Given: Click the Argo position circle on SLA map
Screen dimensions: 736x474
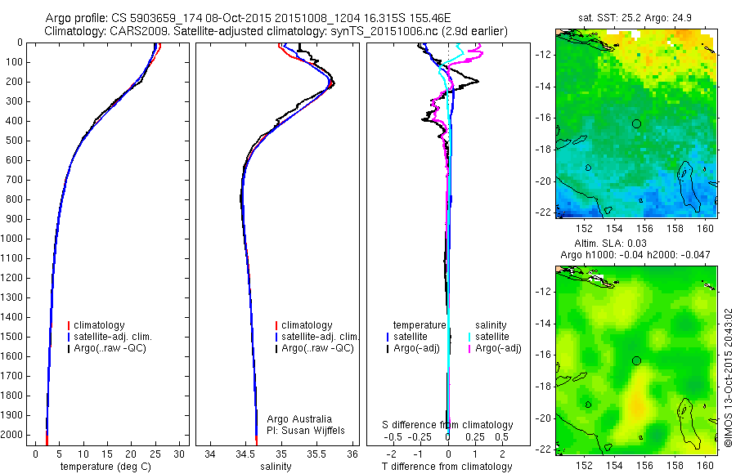Looking at the screenshot, I should tap(636, 361).
